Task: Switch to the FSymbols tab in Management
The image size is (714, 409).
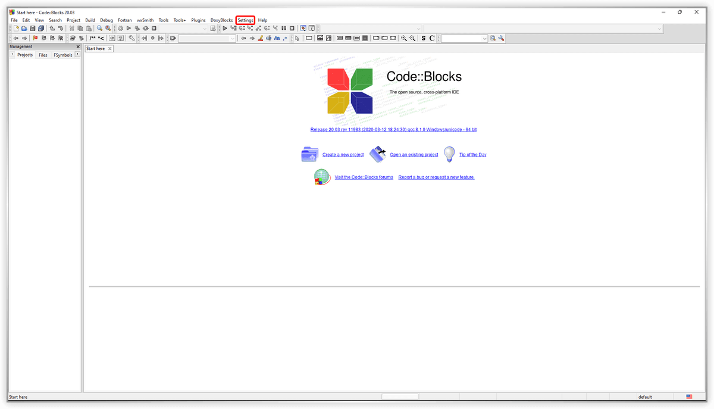Action: point(62,55)
